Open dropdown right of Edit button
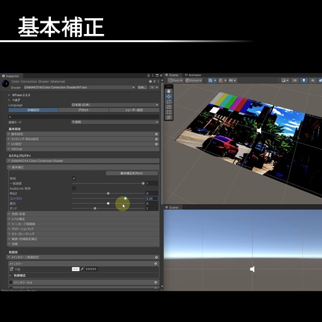This screenshot has height=322, width=322. [154, 87]
